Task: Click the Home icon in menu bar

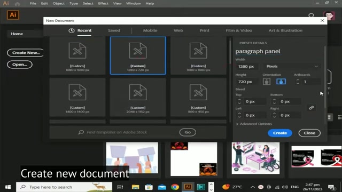Action: click(x=17, y=4)
